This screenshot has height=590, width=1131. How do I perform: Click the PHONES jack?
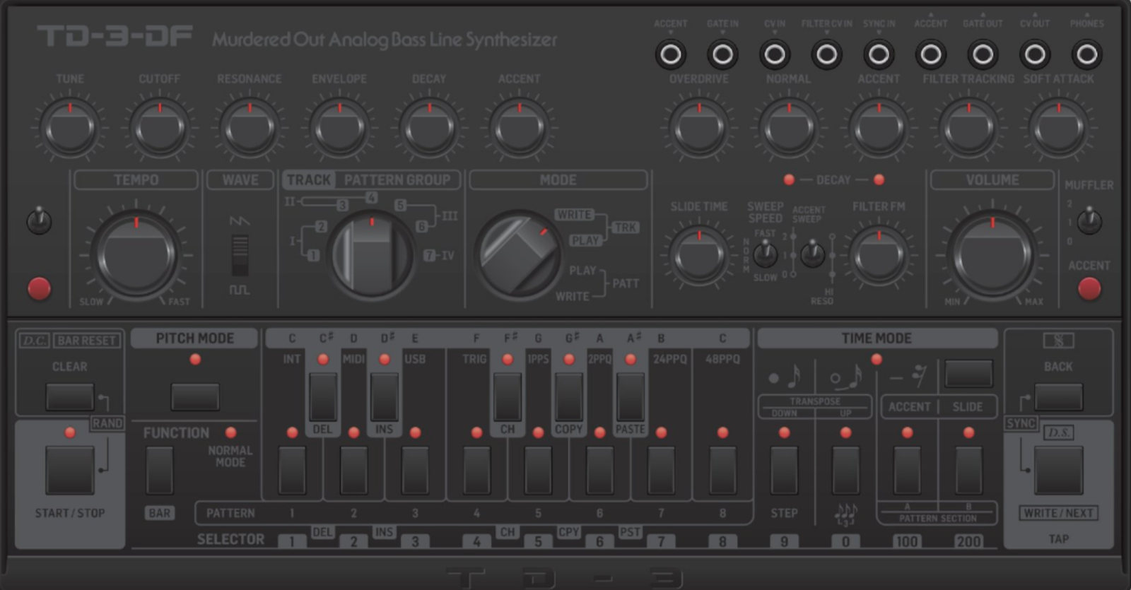[1086, 54]
